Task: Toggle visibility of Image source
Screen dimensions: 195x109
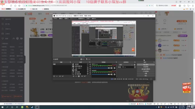Action: click(x=88, y=70)
